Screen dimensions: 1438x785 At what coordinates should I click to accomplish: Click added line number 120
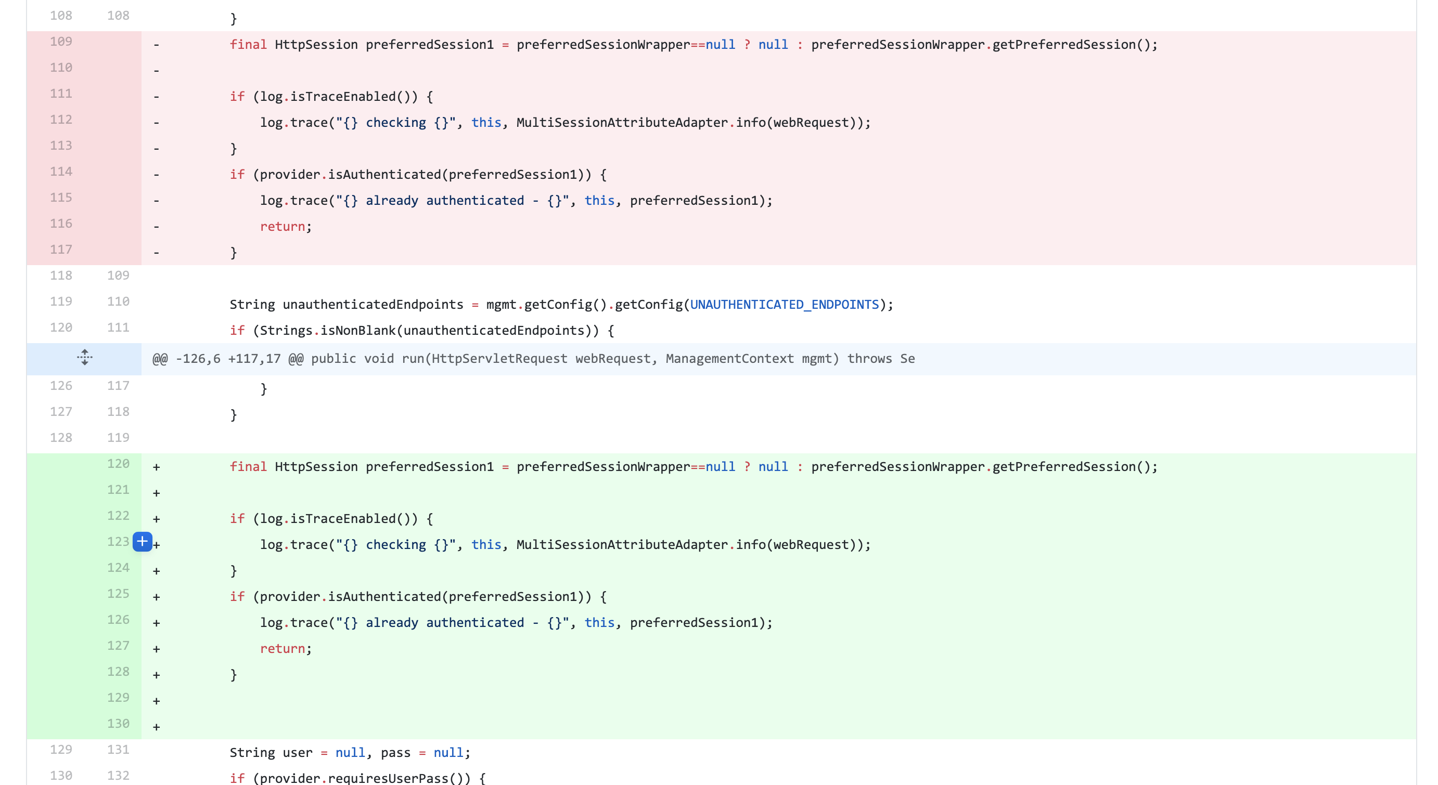[118, 464]
